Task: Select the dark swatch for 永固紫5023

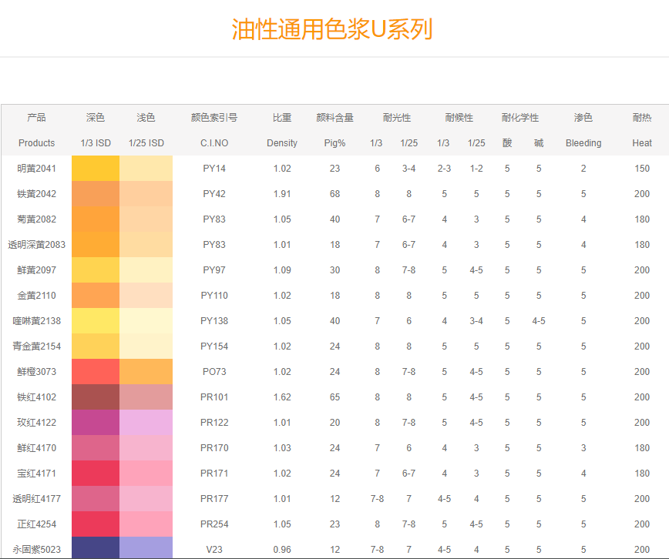Action: click(x=96, y=547)
